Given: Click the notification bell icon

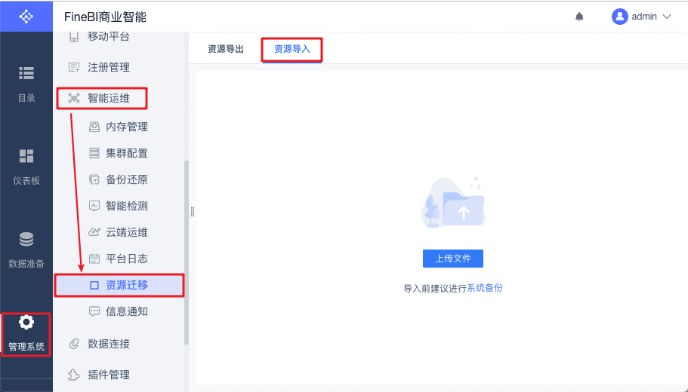Looking at the screenshot, I should 579,17.
